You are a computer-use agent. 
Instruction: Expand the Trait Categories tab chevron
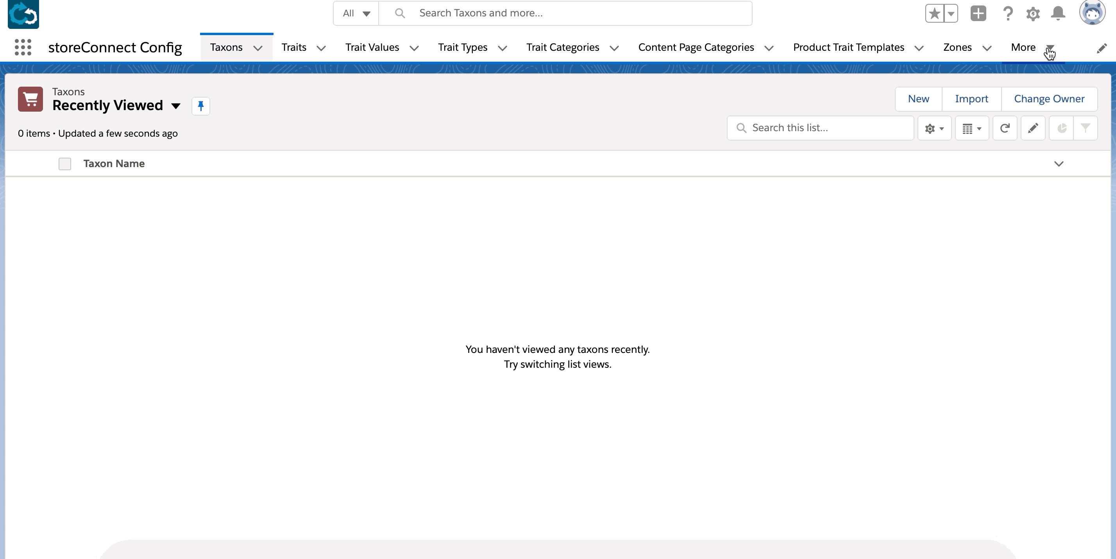pyautogui.click(x=614, y=48)
